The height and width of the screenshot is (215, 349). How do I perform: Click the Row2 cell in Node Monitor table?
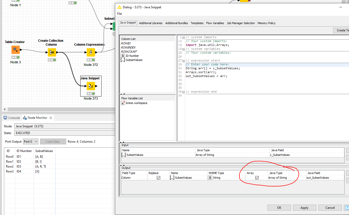(x=10, y=167)
